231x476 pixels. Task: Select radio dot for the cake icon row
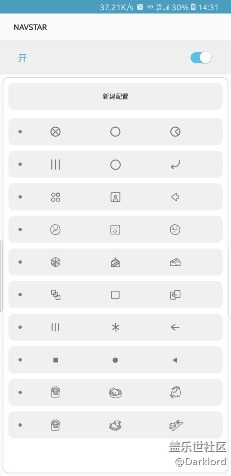pyautogui.click(x=20, y=262)
